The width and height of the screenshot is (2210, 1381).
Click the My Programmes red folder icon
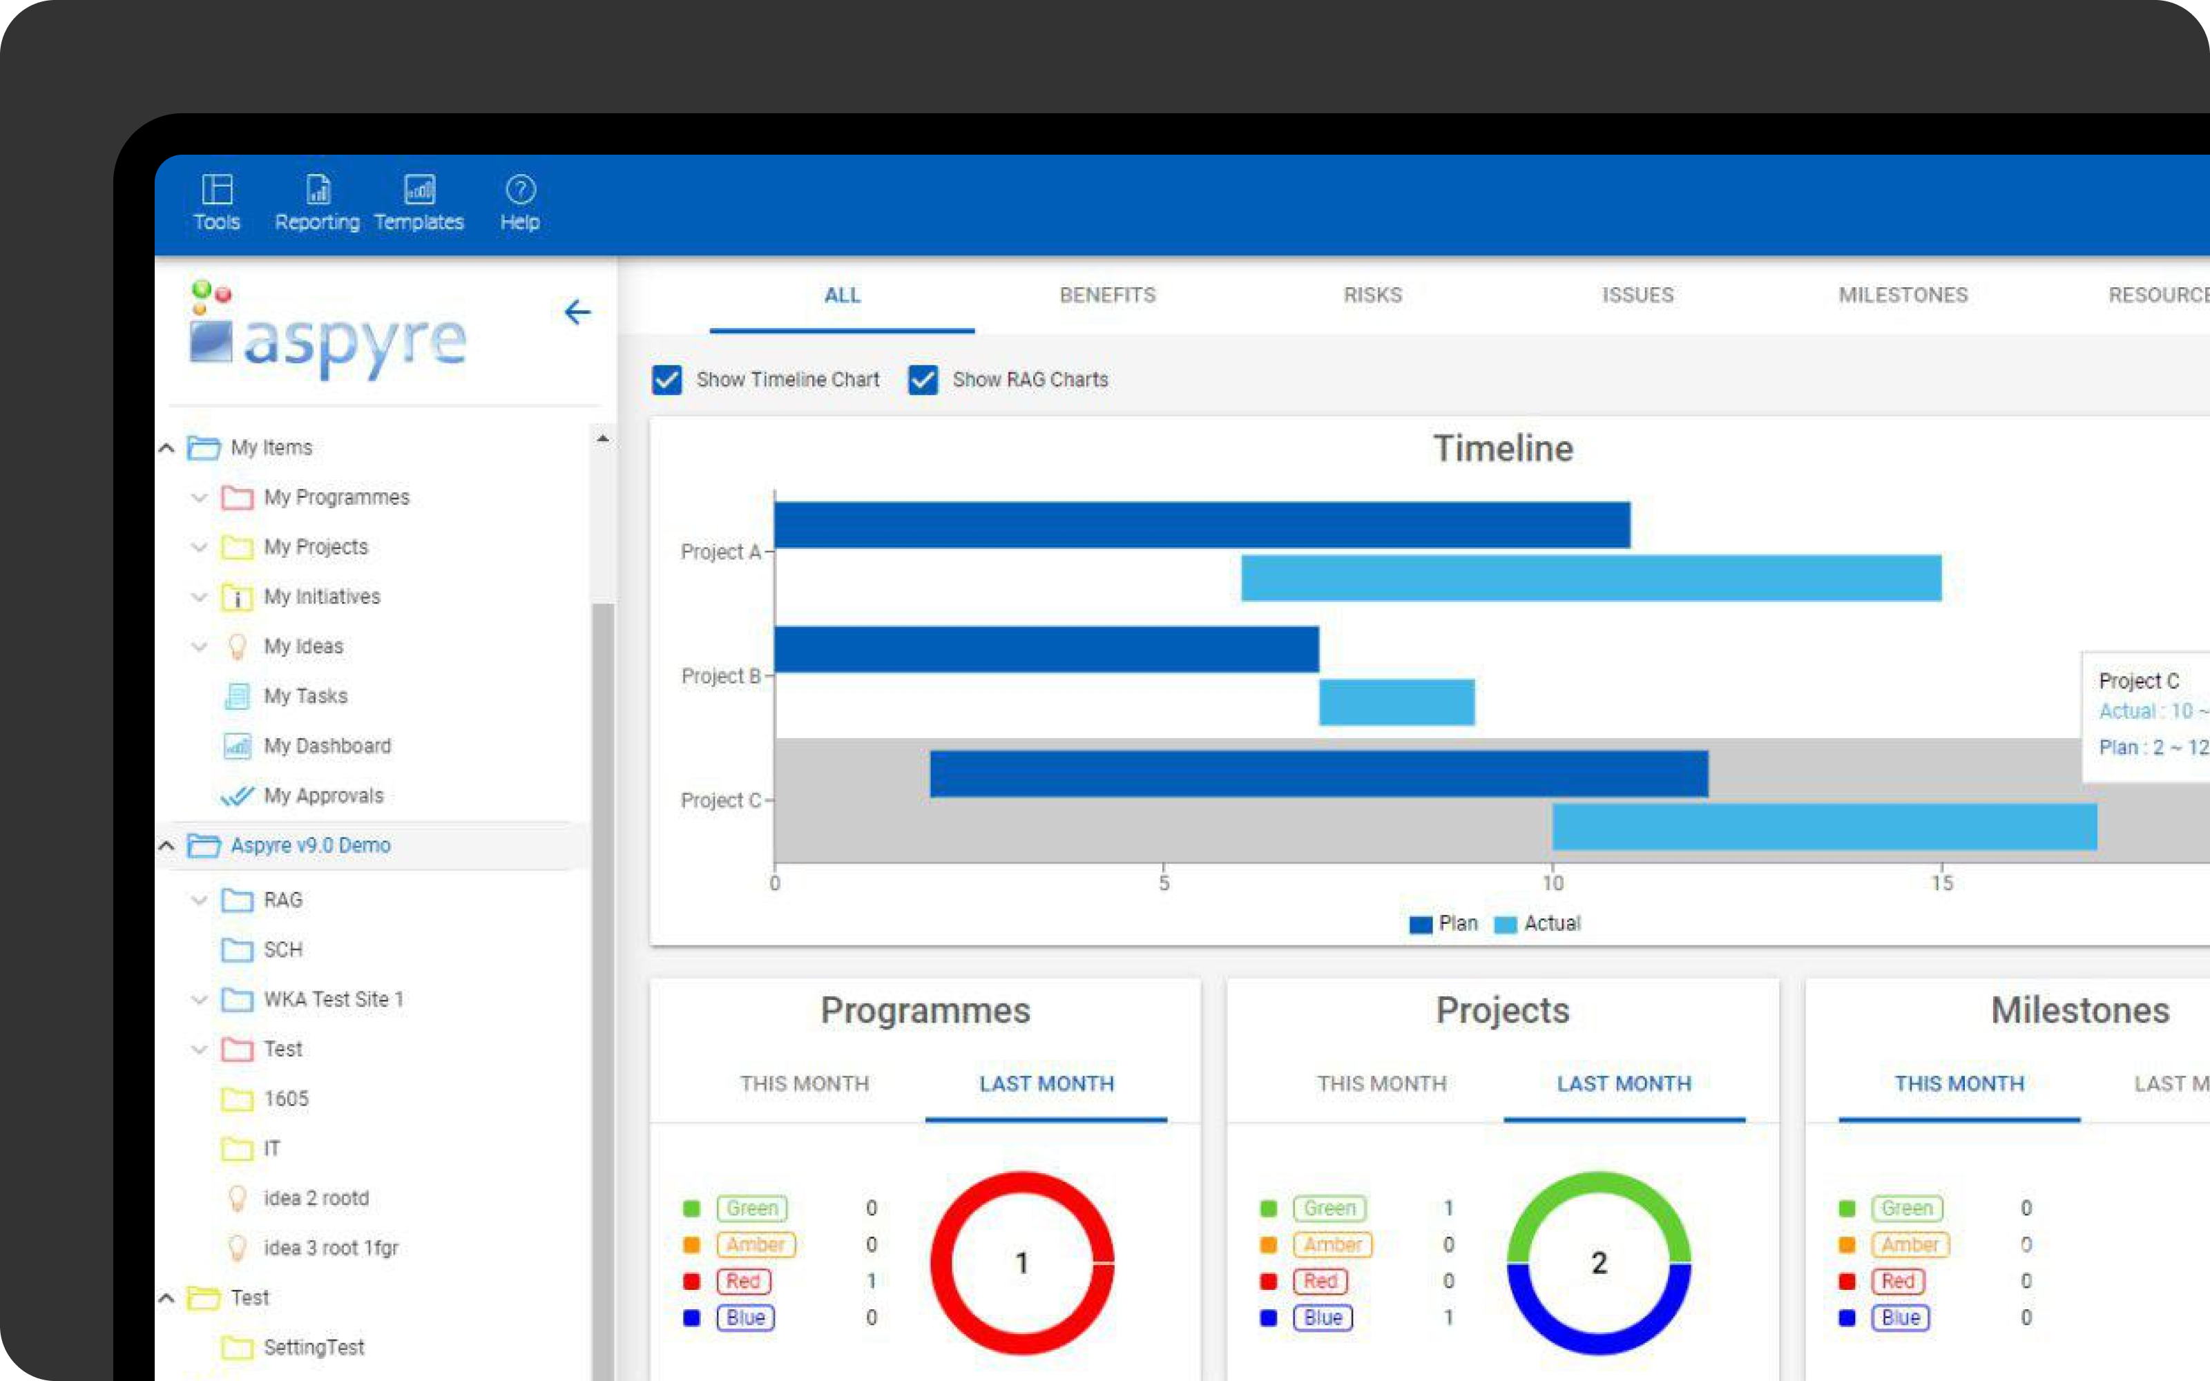pyautogui.click(x=238, y=498)
